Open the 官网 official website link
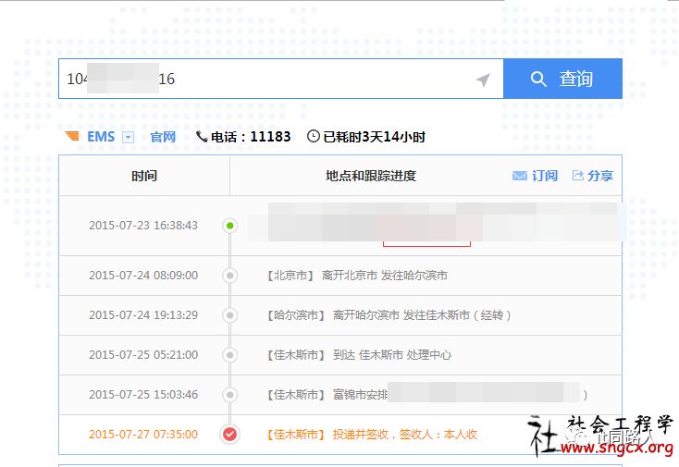Viewport: 679px width, 467px height. 163,137
